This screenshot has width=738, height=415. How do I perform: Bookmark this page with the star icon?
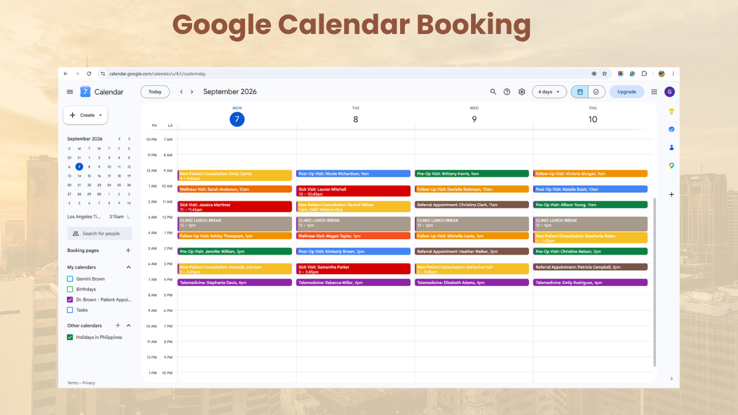tap(604, 74)
